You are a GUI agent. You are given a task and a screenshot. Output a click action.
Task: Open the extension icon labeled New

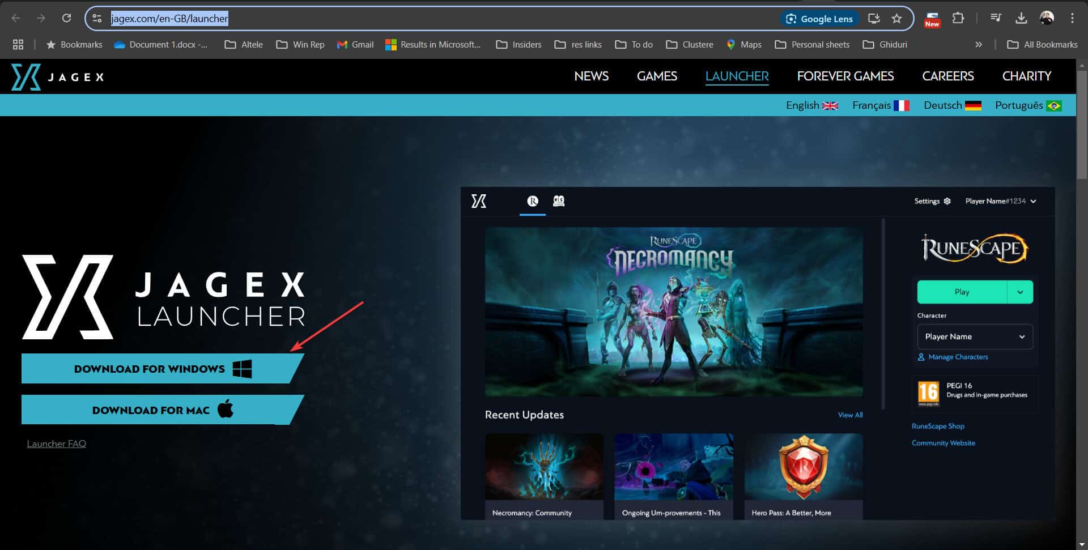[x=932, y=19]
